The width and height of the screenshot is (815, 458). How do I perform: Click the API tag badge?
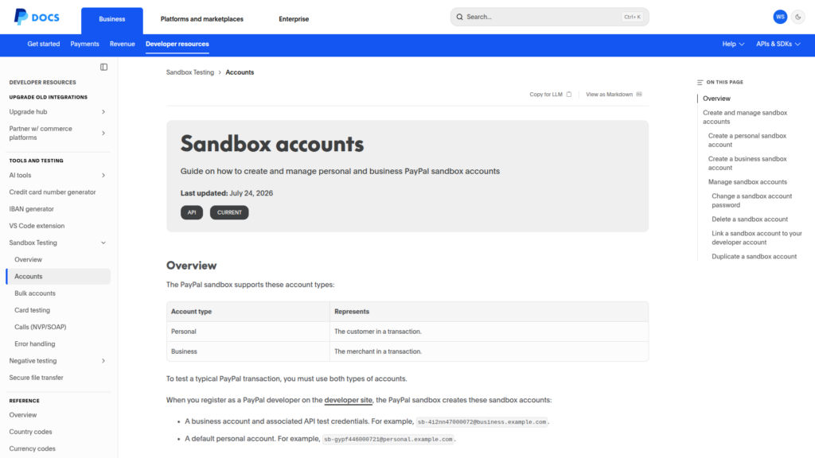192,212
